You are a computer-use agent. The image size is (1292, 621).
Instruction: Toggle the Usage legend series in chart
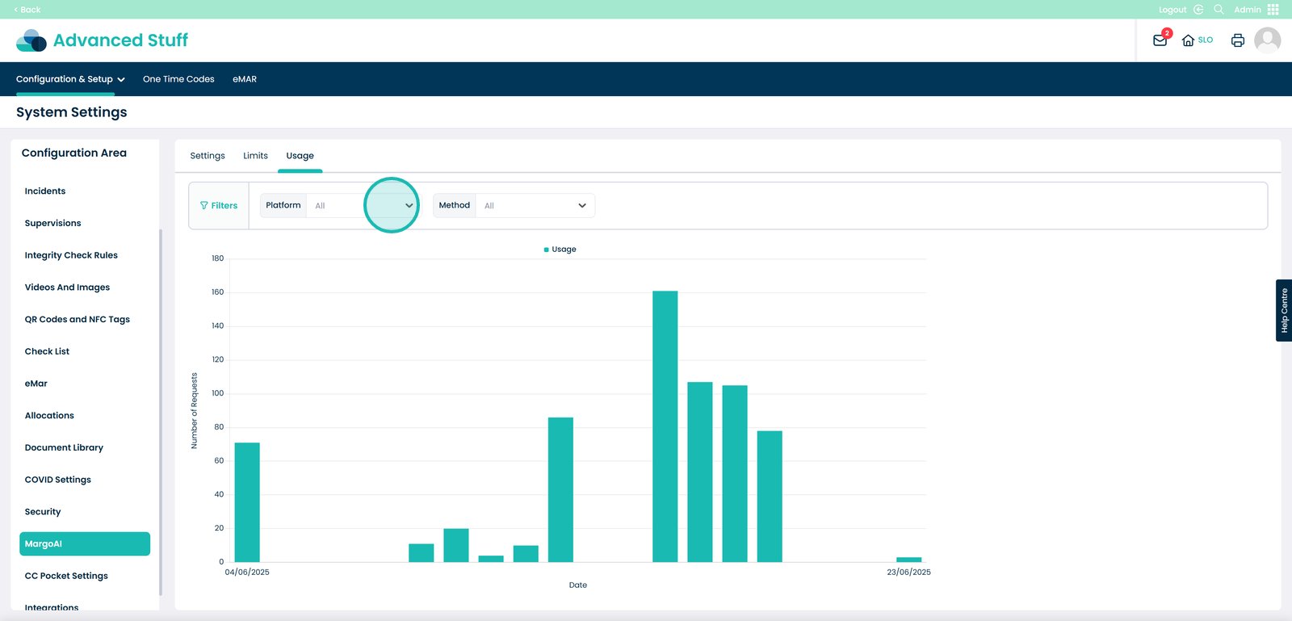pyautogui.click(x=560, y=250)
